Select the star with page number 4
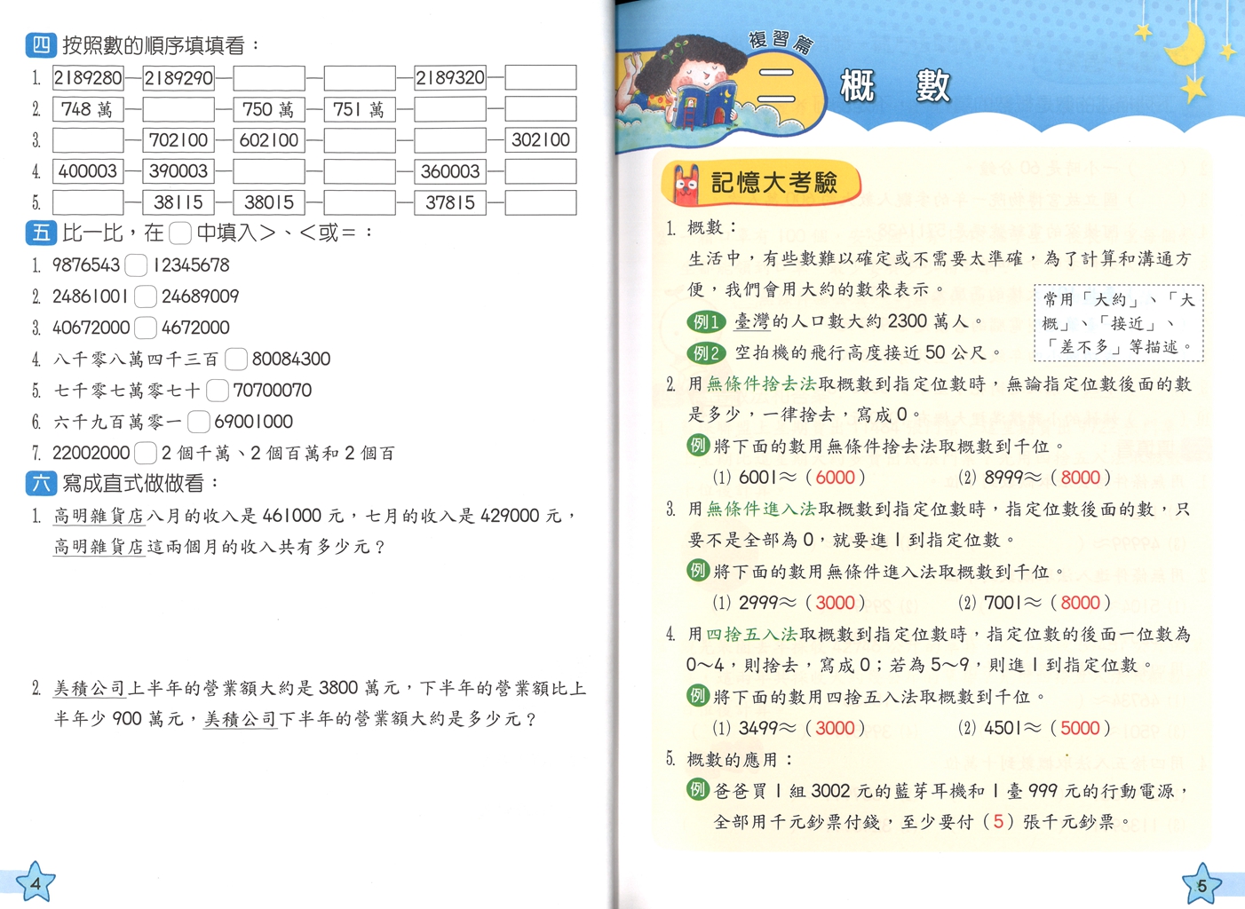The width and height of the screenshot is (1245, 909). [36, 882]
